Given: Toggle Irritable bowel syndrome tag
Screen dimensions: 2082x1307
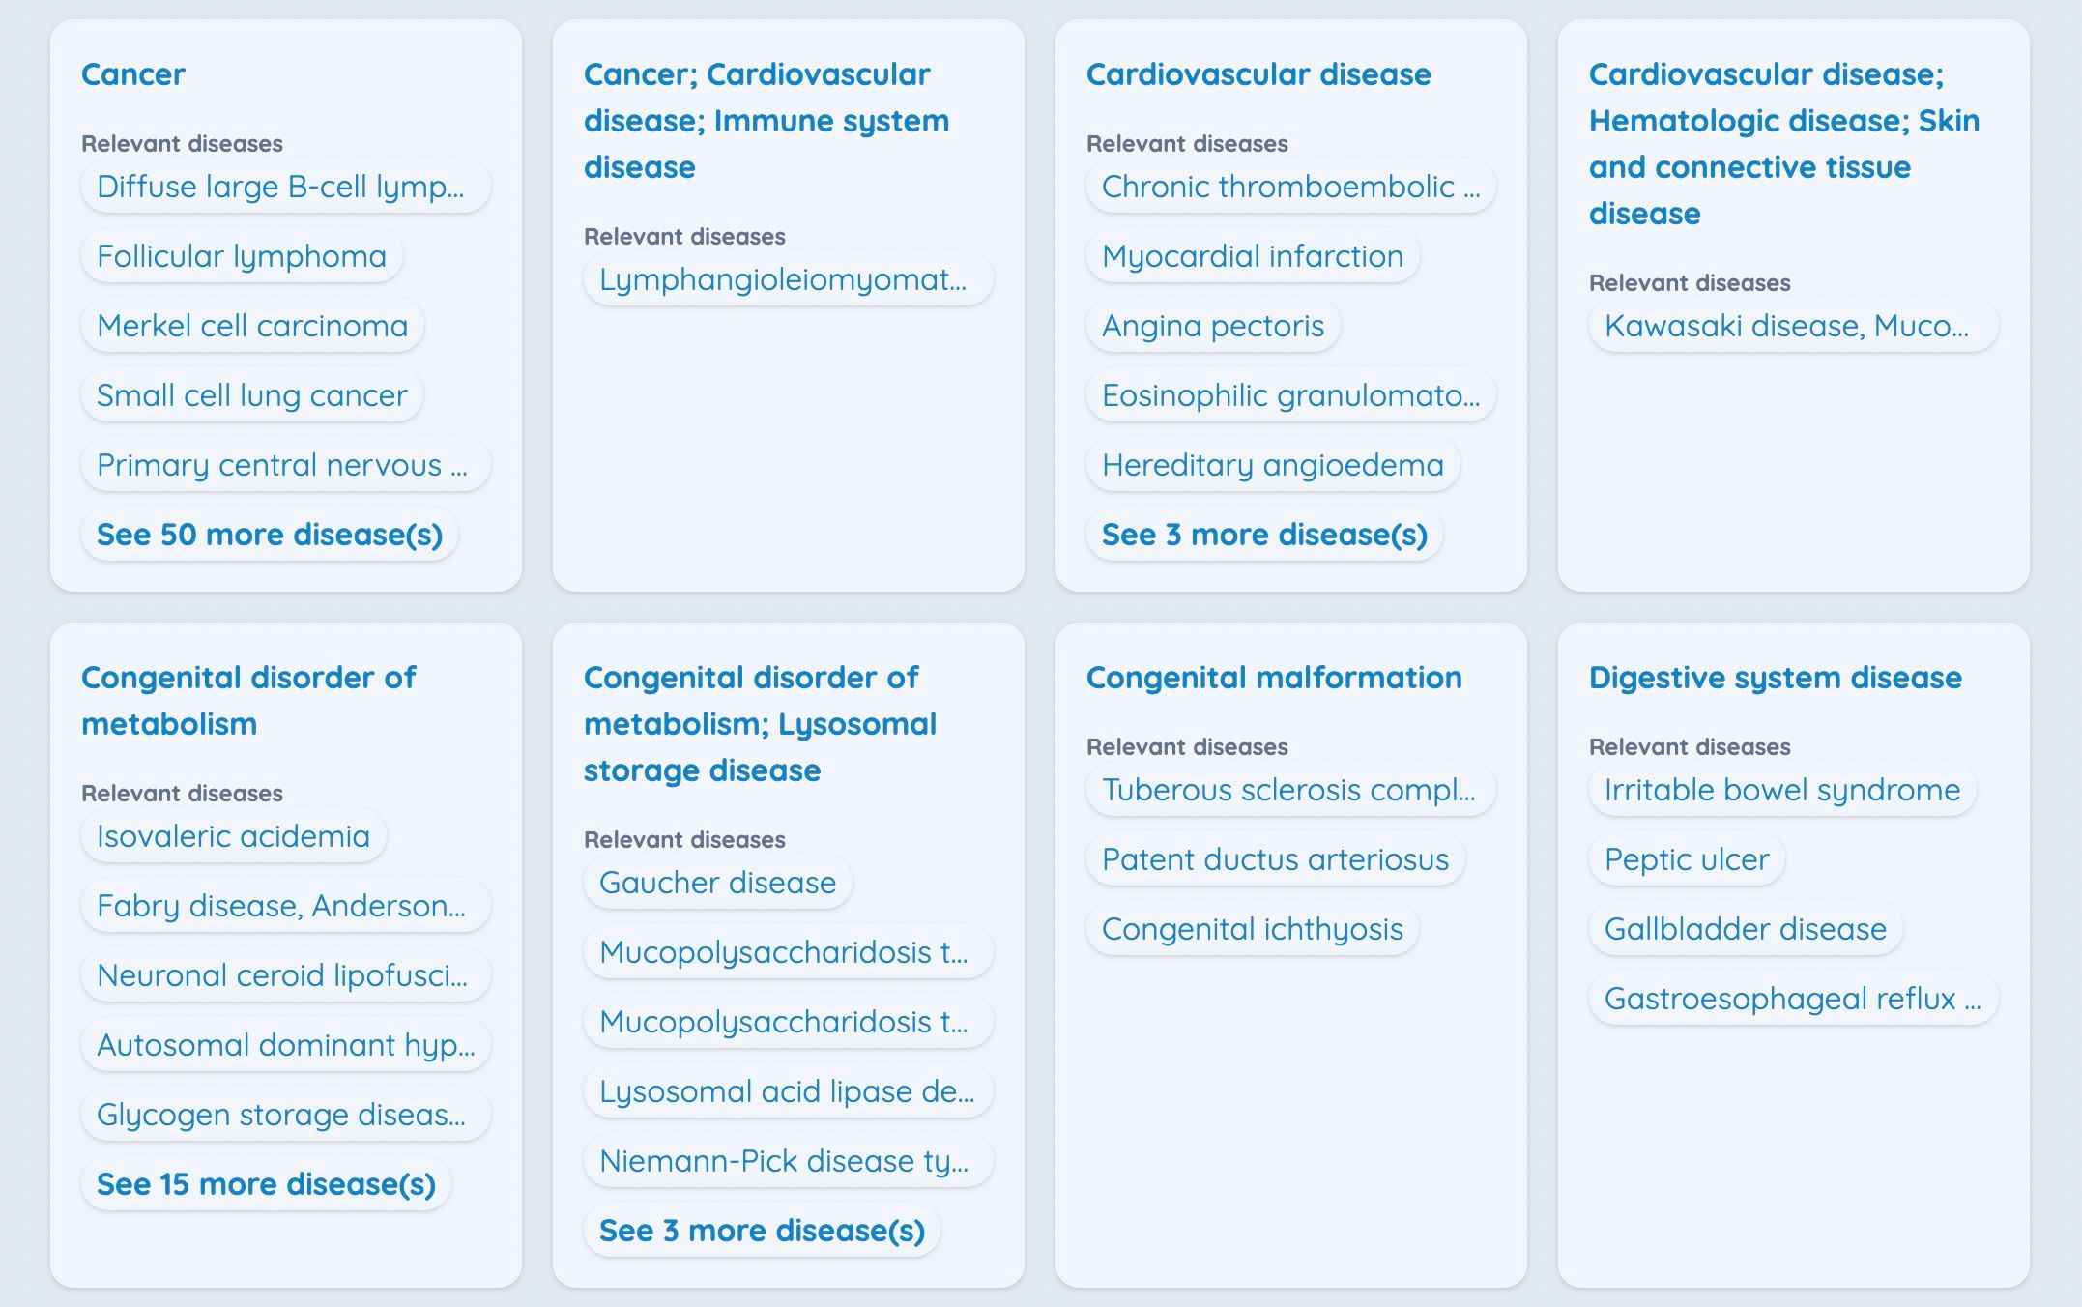Looking at the screenshot, I should (x=1781, y=788).
